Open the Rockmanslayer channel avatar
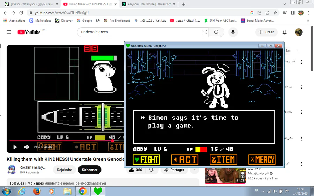This screenshot has height=196, width=314. point(12,170)
